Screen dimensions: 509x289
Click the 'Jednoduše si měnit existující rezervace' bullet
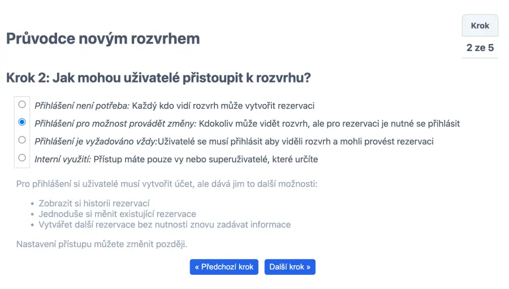tap(117, 214)
